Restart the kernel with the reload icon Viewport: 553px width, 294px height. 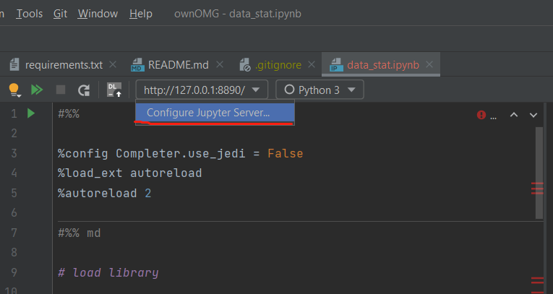84,90
